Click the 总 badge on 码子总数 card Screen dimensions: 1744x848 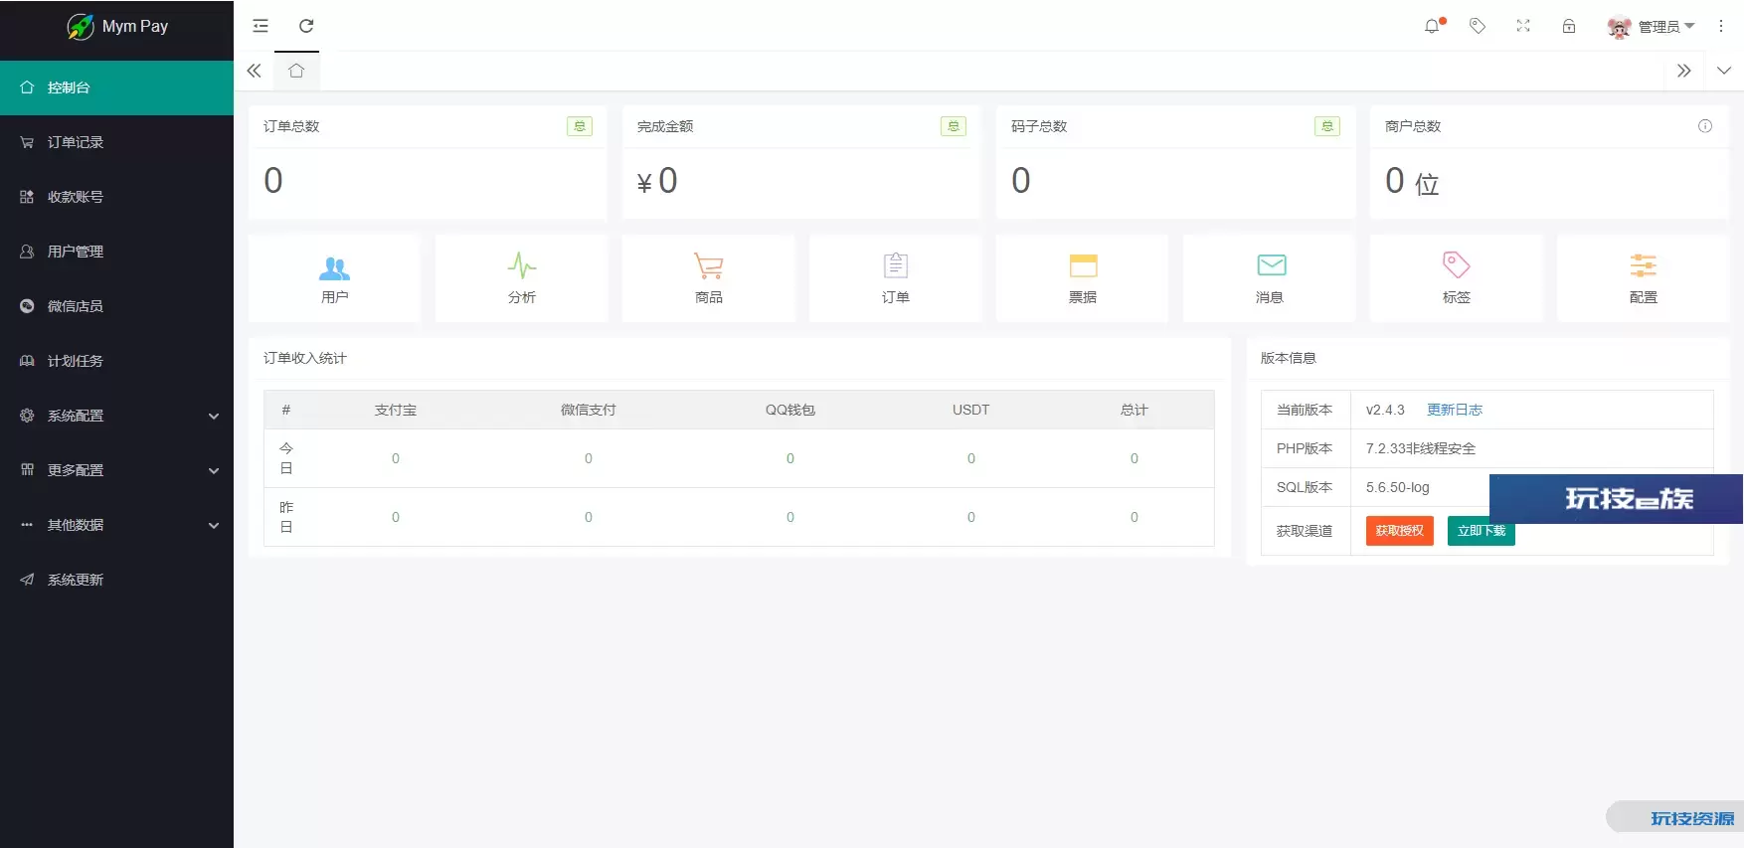1327,126
